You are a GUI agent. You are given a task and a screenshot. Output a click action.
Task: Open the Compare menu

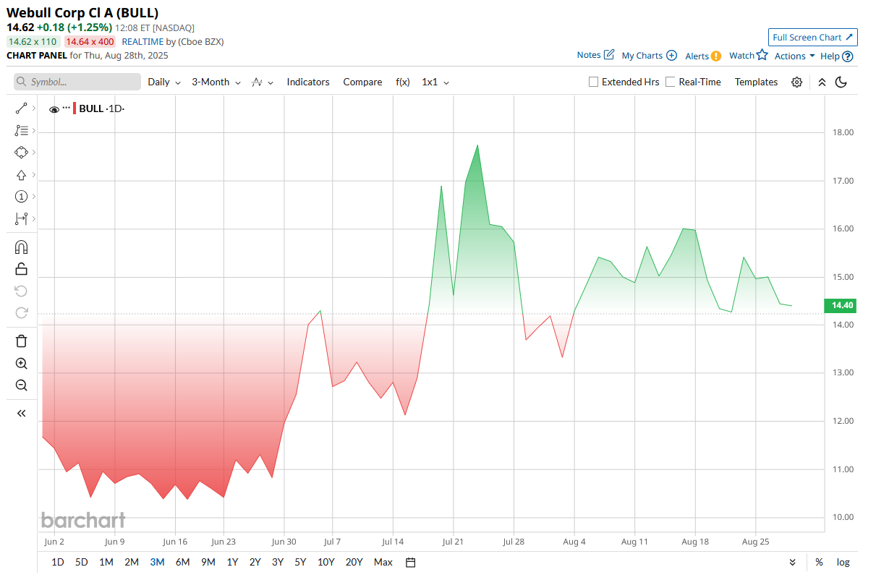click(362, 82)
